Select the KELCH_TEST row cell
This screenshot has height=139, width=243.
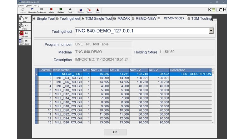68,74
